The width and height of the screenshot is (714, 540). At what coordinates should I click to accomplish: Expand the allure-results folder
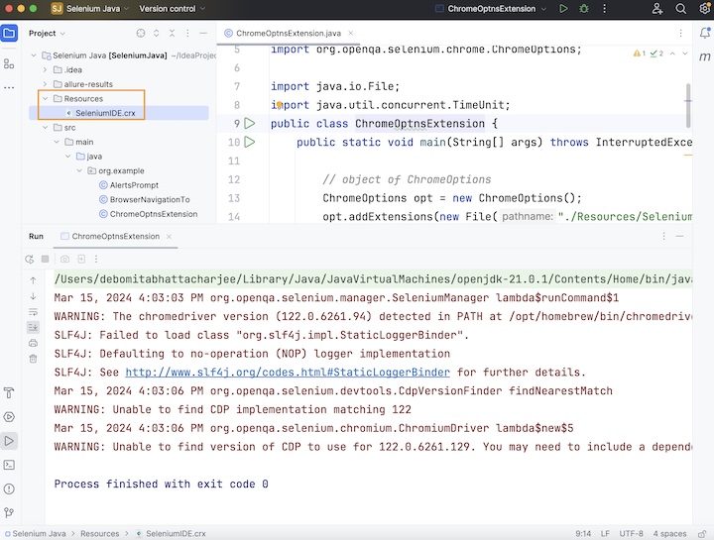[45, 84]
